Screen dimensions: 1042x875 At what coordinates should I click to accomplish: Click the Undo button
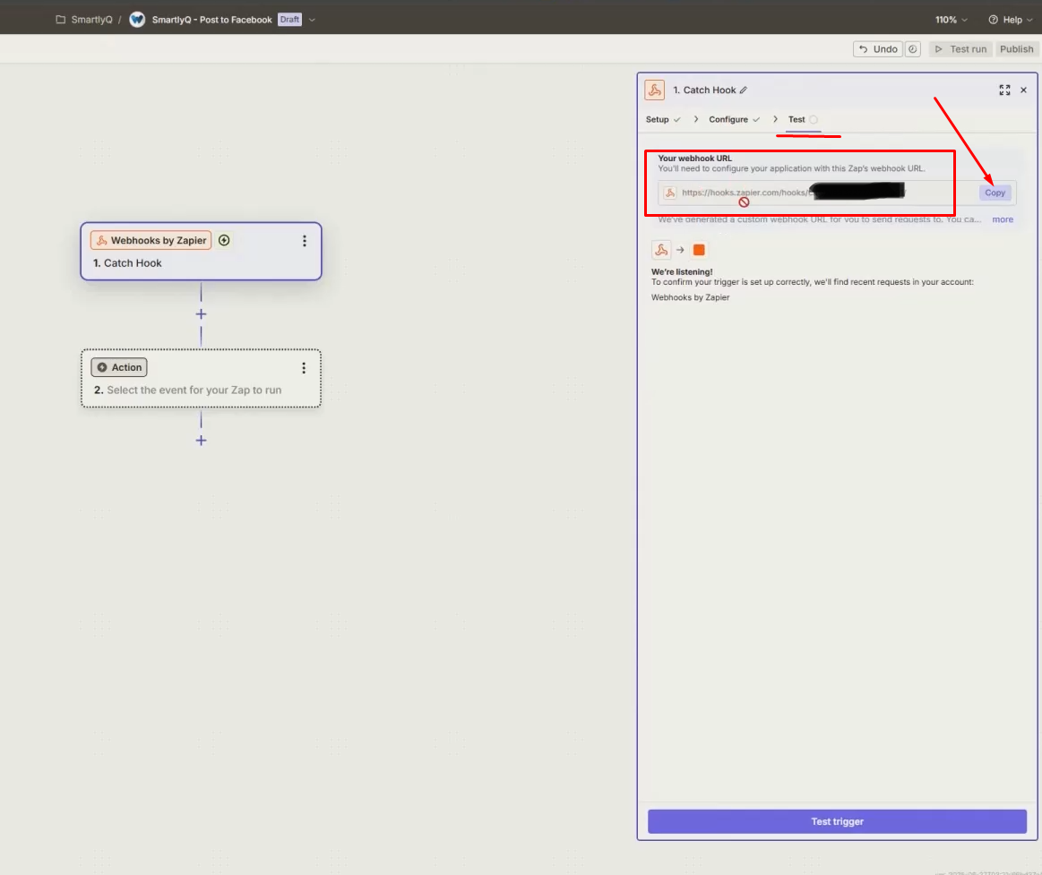tap(878, 49)
